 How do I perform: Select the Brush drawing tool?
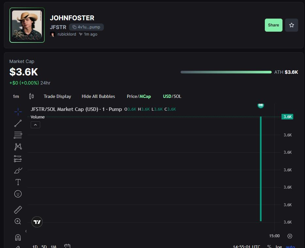18,170
